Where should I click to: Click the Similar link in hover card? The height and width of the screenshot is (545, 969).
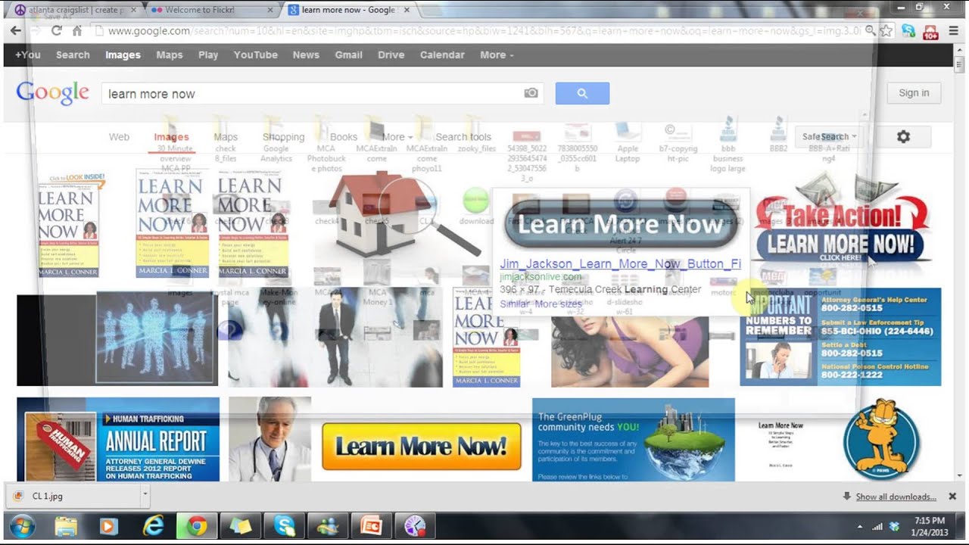(515, 304)
